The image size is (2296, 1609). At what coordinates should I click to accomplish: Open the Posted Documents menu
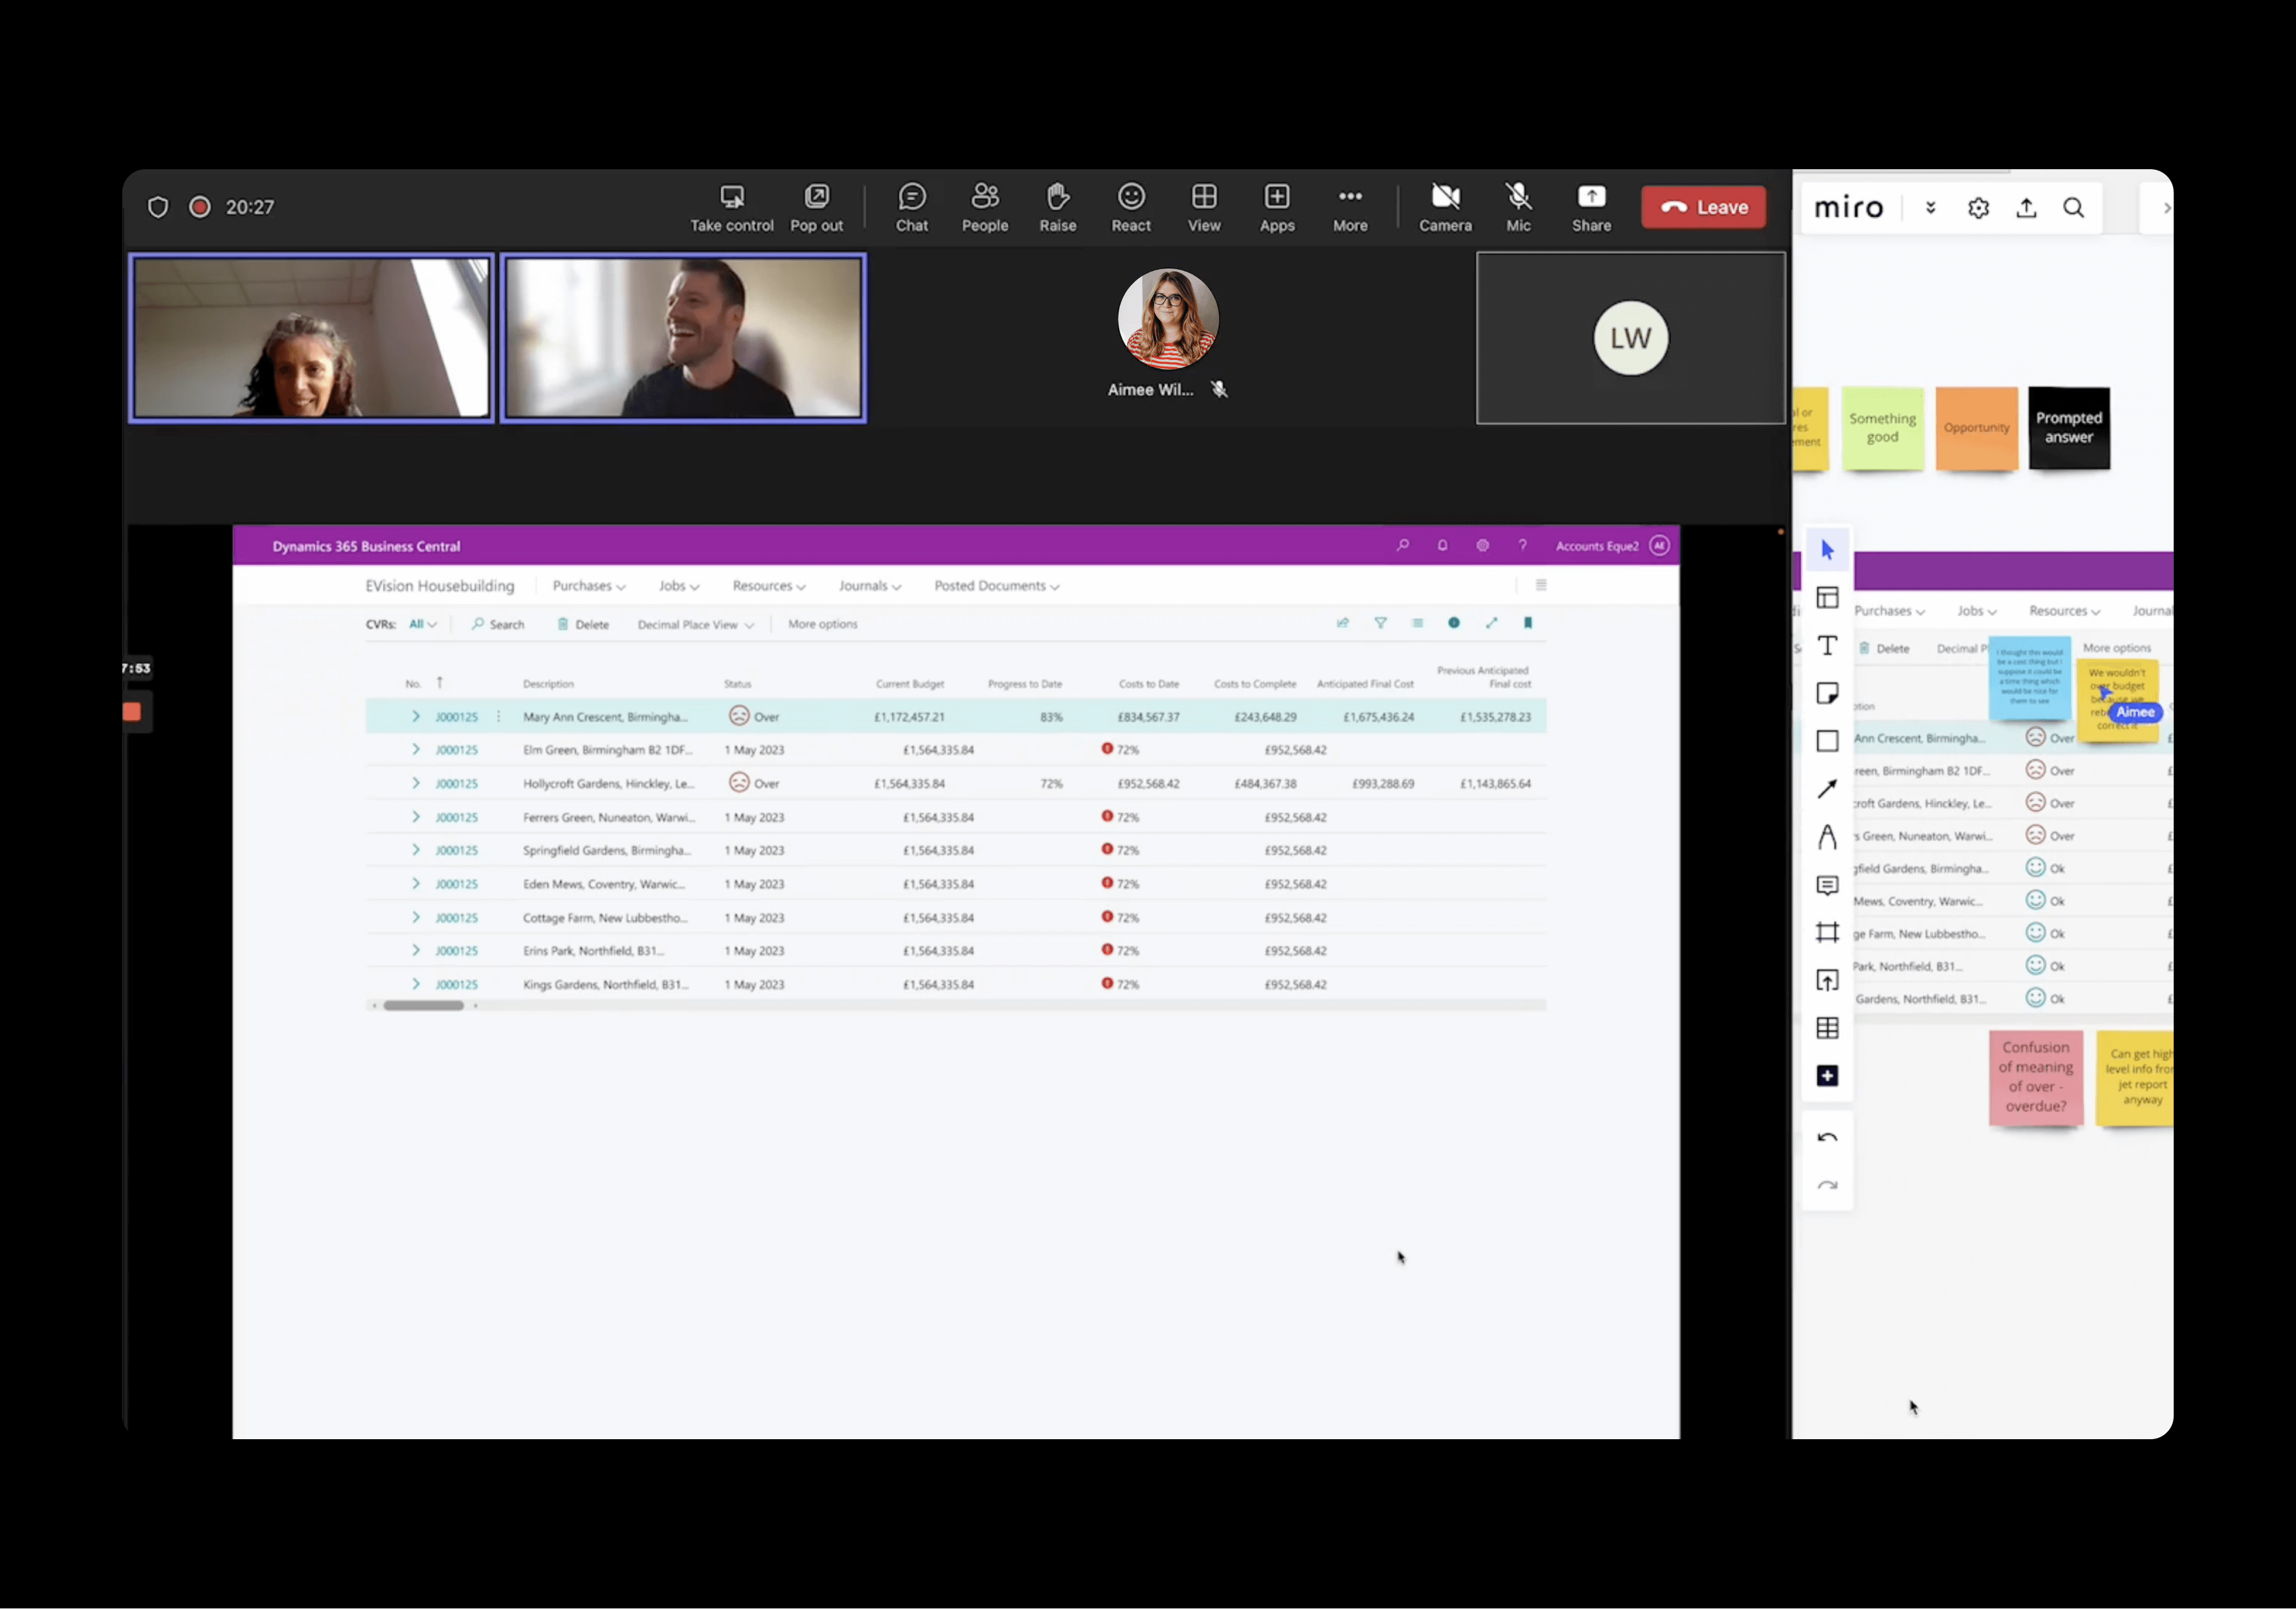[x=996, y=586]
